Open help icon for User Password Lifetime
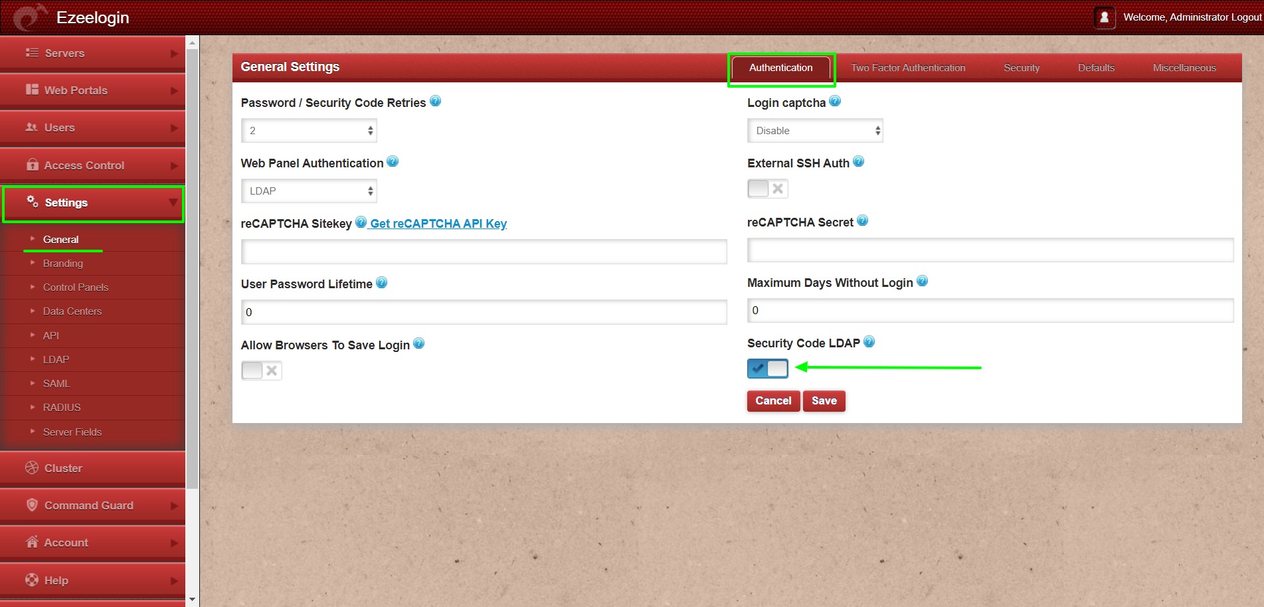Viewport: 1264px width, 607px height. click(x=381, y=282)
